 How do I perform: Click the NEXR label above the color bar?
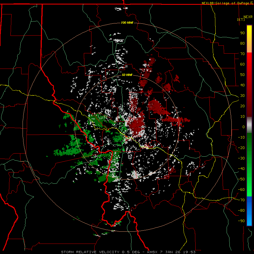pos(248,17)
